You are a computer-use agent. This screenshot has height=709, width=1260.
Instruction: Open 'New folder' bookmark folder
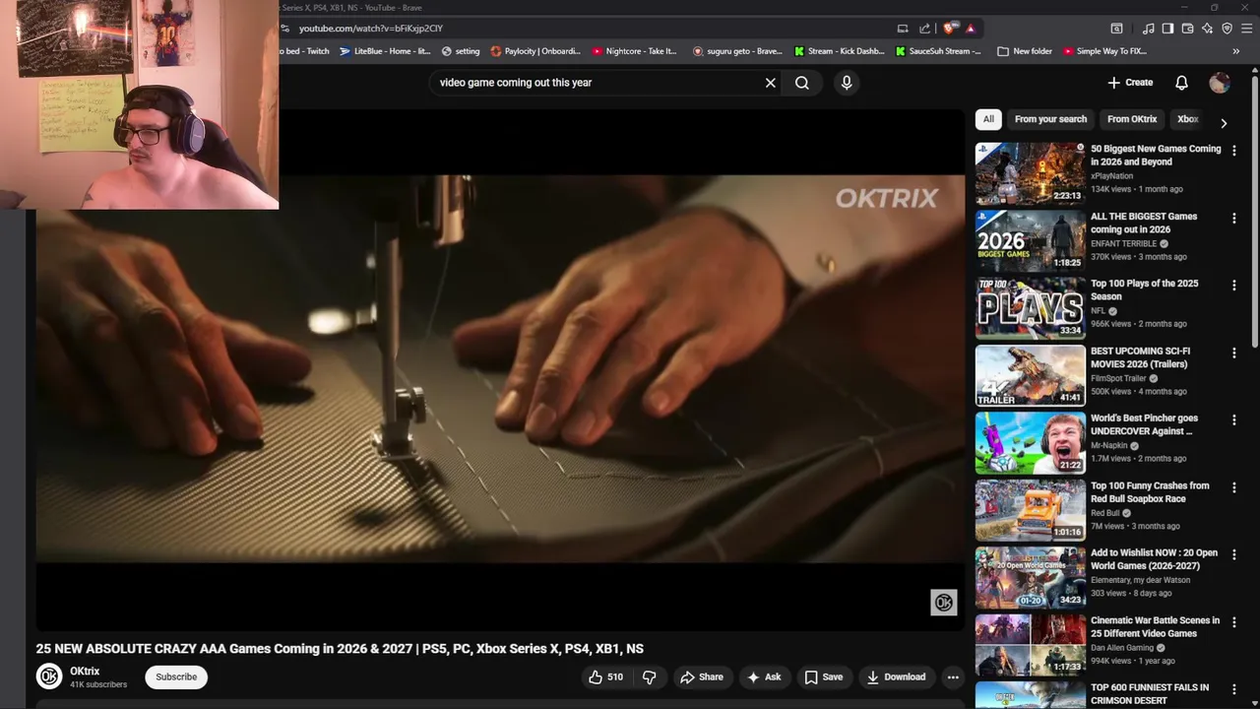click(1025, 51)
